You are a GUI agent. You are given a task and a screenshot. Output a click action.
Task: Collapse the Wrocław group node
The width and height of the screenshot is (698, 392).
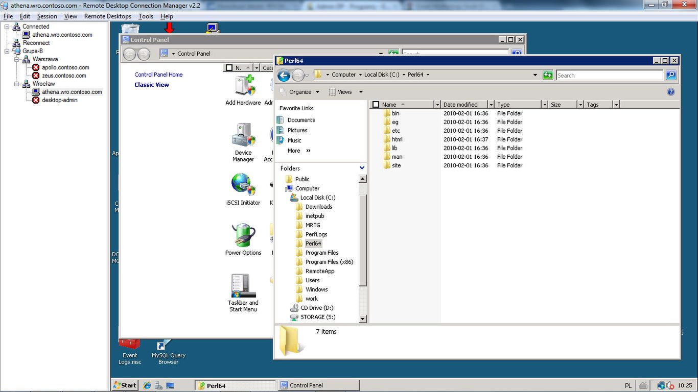click(17, 84)
